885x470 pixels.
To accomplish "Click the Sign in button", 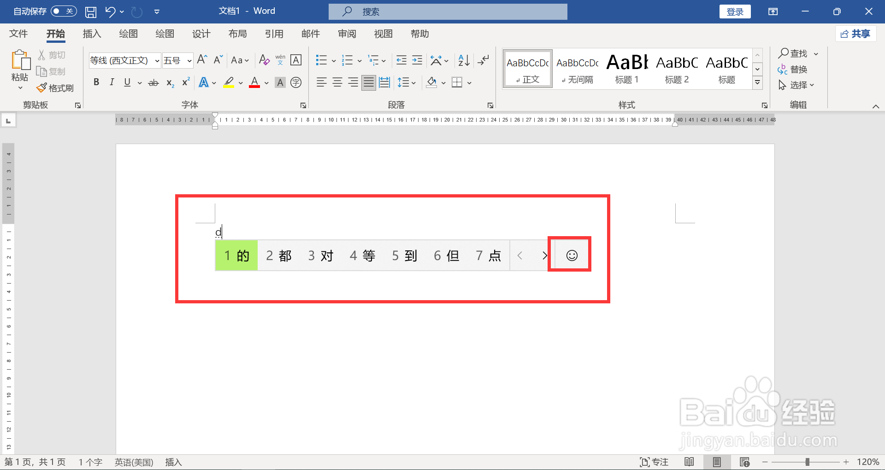I will pos(735,12).
